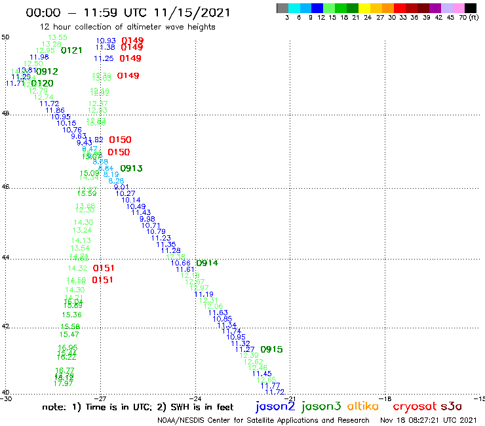Click the wave height value '10.66'
The image size is (485, 426).
(x=181, y=263)
